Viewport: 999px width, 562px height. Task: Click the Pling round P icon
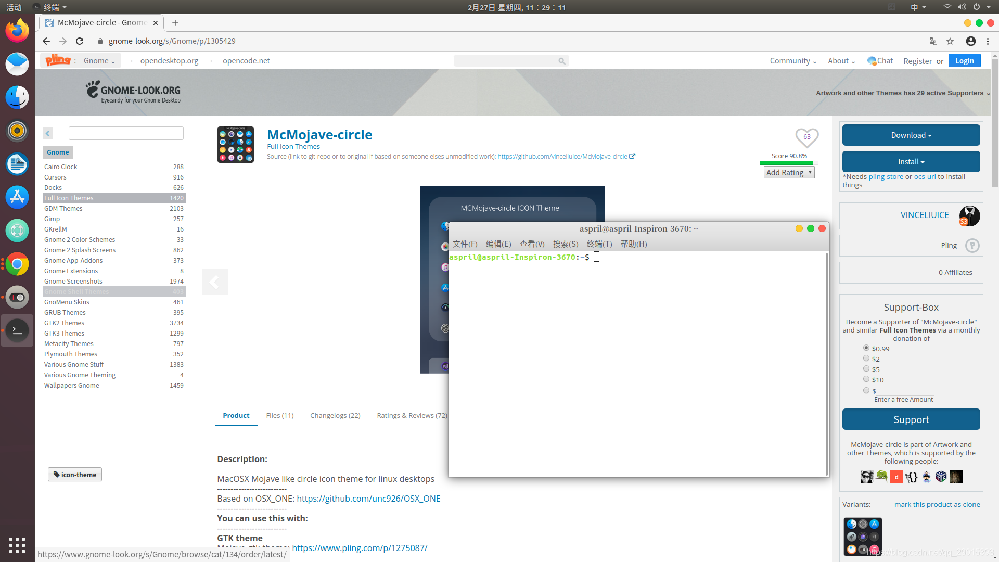[972, 246]
